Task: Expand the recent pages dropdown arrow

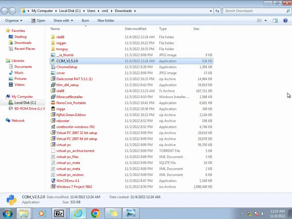Action: (18, 11)
